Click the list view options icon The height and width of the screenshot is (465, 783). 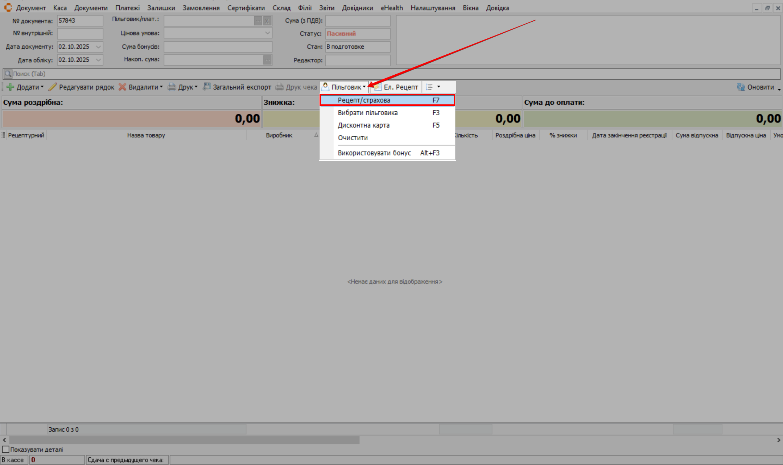[429, 87]
